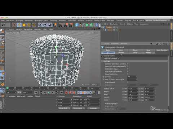Screen dimensions: 173x129
Task: Open the Layout dropdown in menu bar
Action: [x=157, y=20]
